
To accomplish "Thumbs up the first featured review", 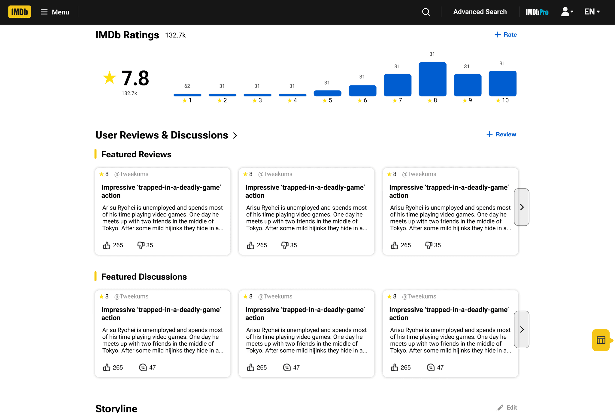I will 107,245.
